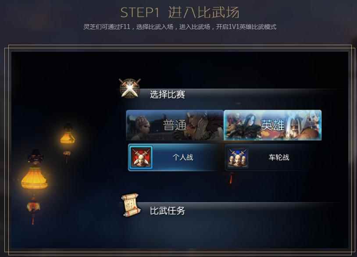Click the crossed swords icon beside 选择比赛

tap(130, 88)
